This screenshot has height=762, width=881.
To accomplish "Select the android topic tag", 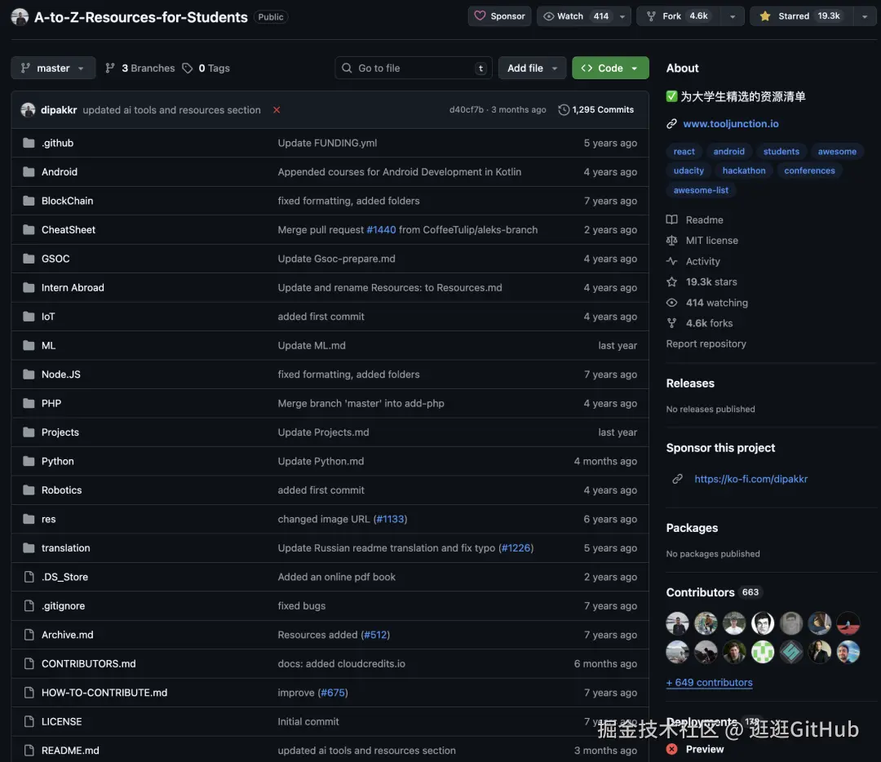I will [728, 151].
